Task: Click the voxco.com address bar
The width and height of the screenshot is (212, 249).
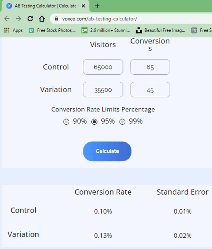Action: [x=131, y=19]
